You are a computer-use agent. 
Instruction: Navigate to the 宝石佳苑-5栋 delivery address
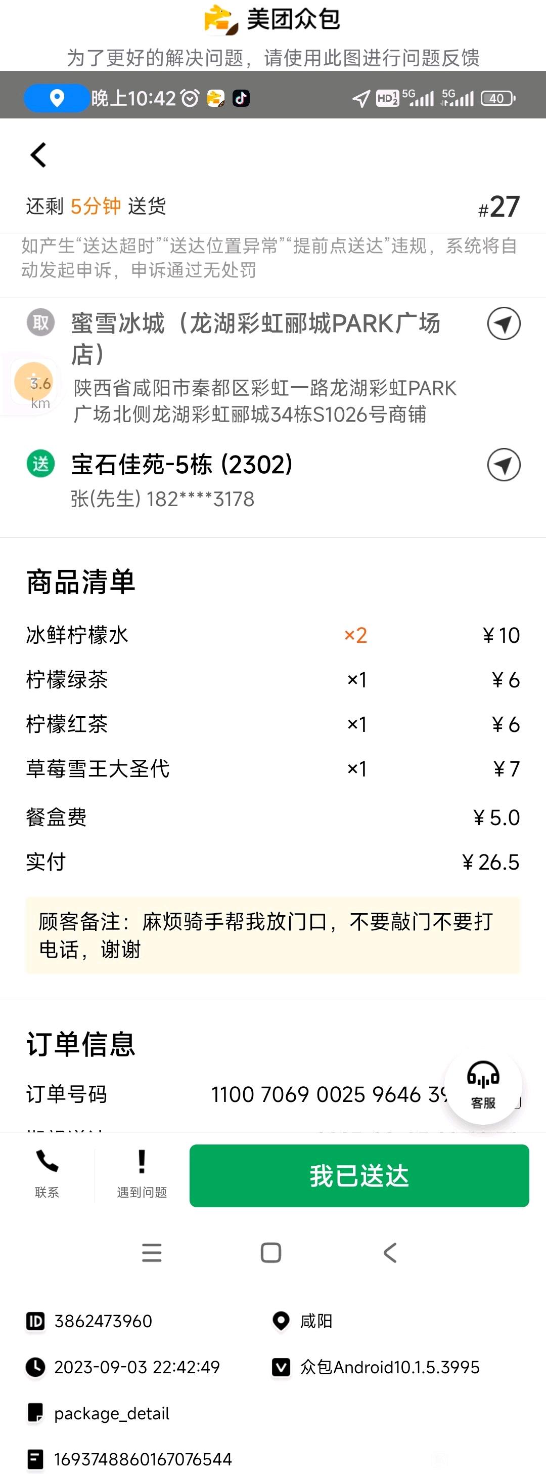point(503,464)
